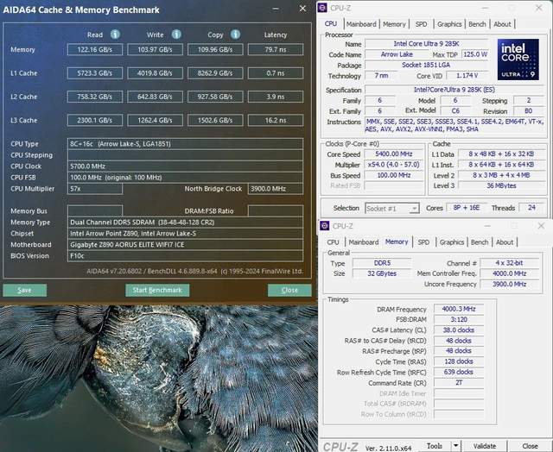Click the CAS# Latency value 38.0 clocks
Image resolution: width=553 pixels, height=452 pixels.
(x=459, y=330)
